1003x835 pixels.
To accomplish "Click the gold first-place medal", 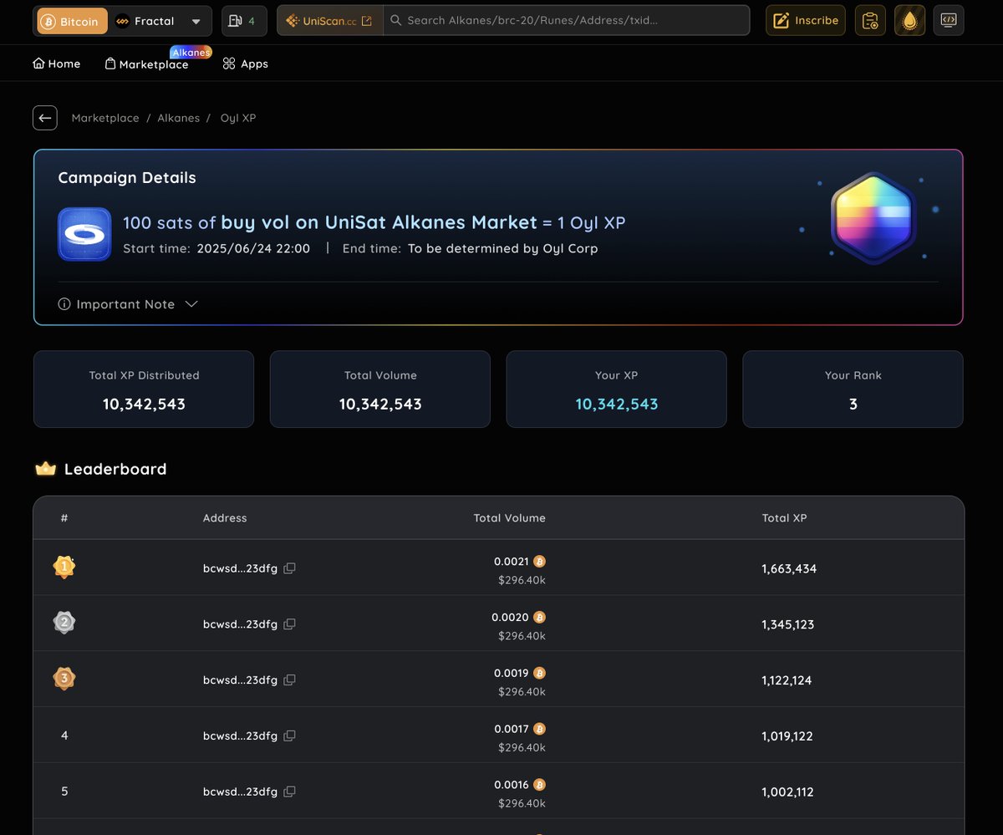I will pyautogui.click(x=64, y=568).
